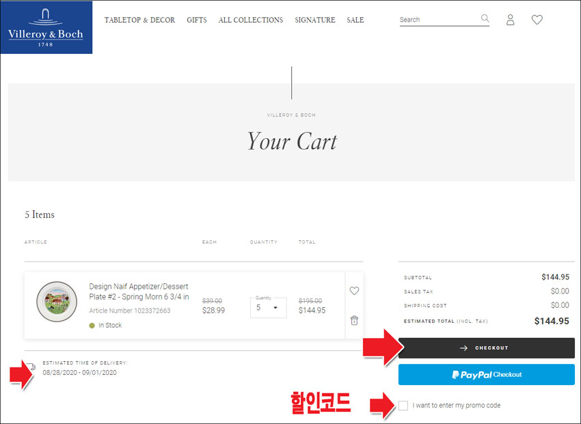Click the 5 Items heading

[40, 214]
